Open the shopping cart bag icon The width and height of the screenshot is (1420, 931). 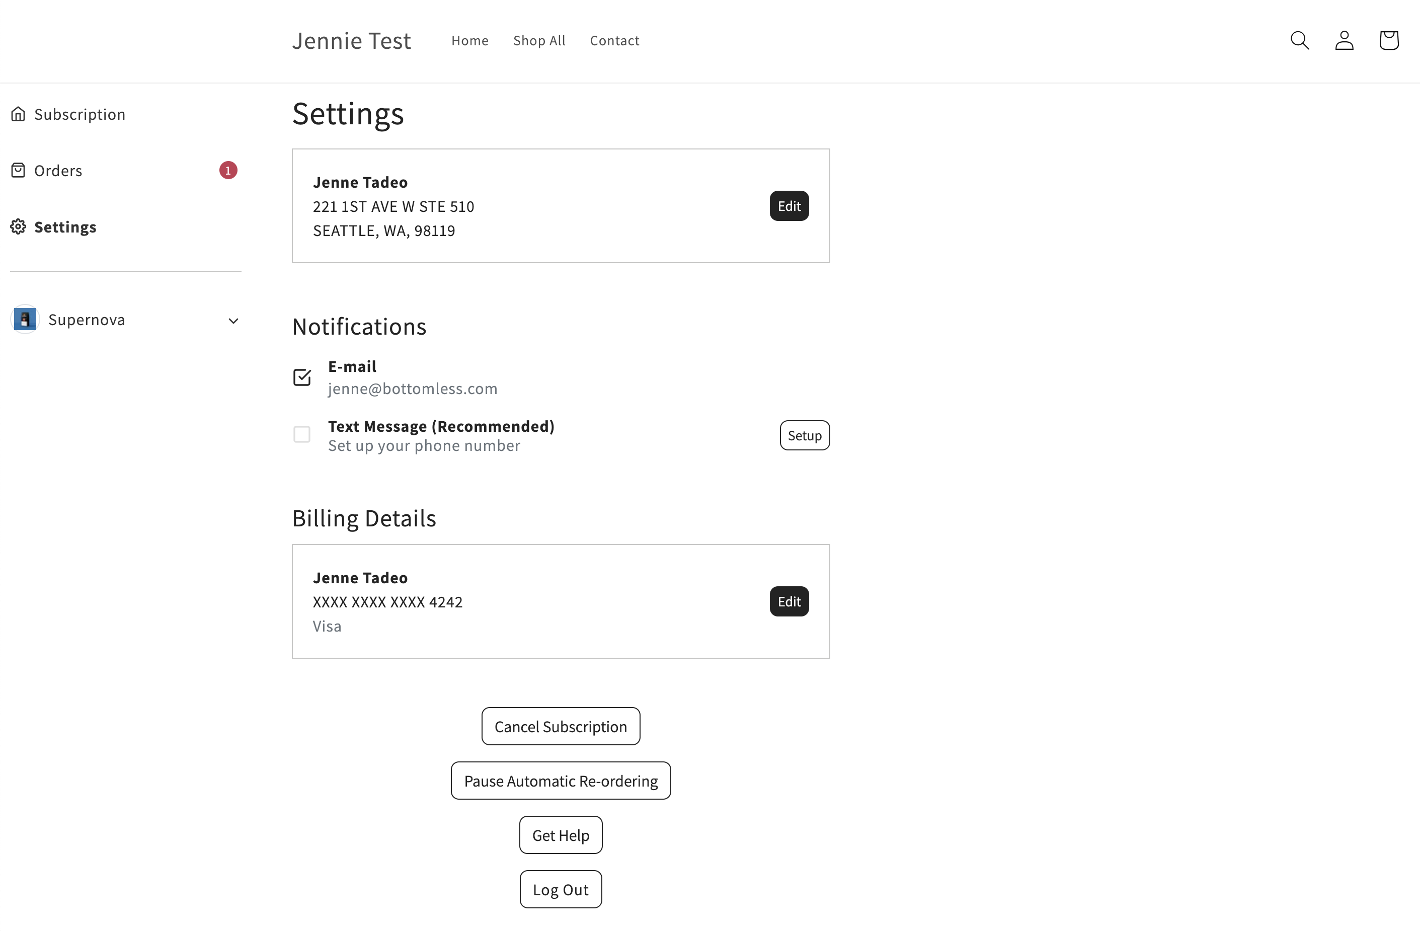[1389, 41]
